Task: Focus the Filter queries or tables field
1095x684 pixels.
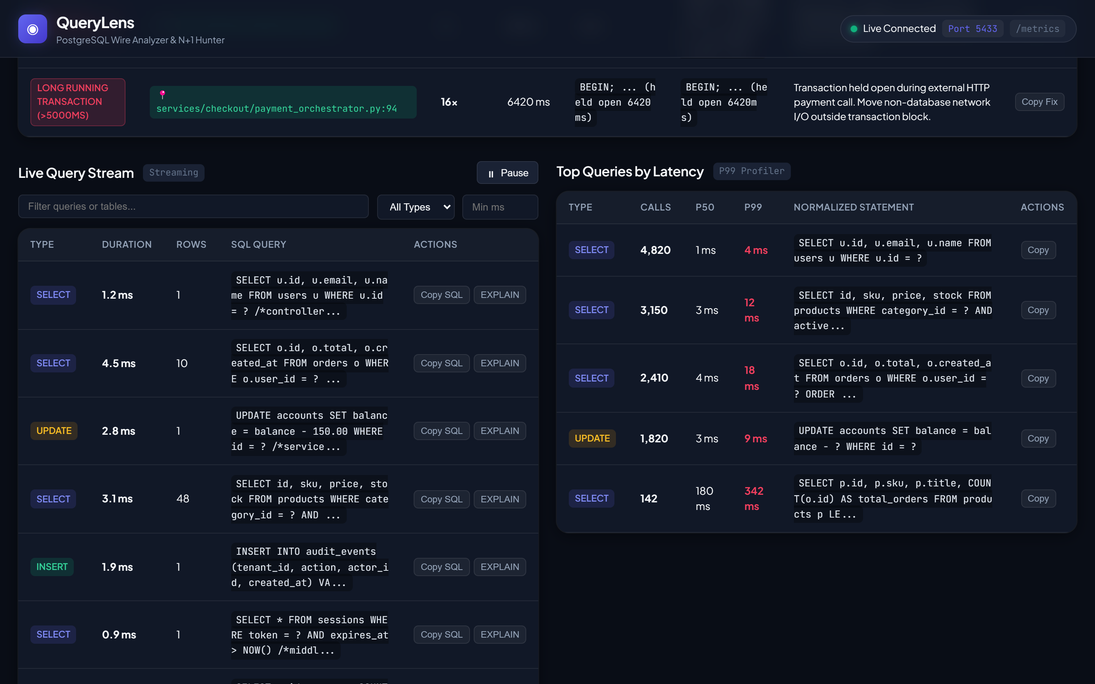Action: pyautogui.click(x=193, y=206)
